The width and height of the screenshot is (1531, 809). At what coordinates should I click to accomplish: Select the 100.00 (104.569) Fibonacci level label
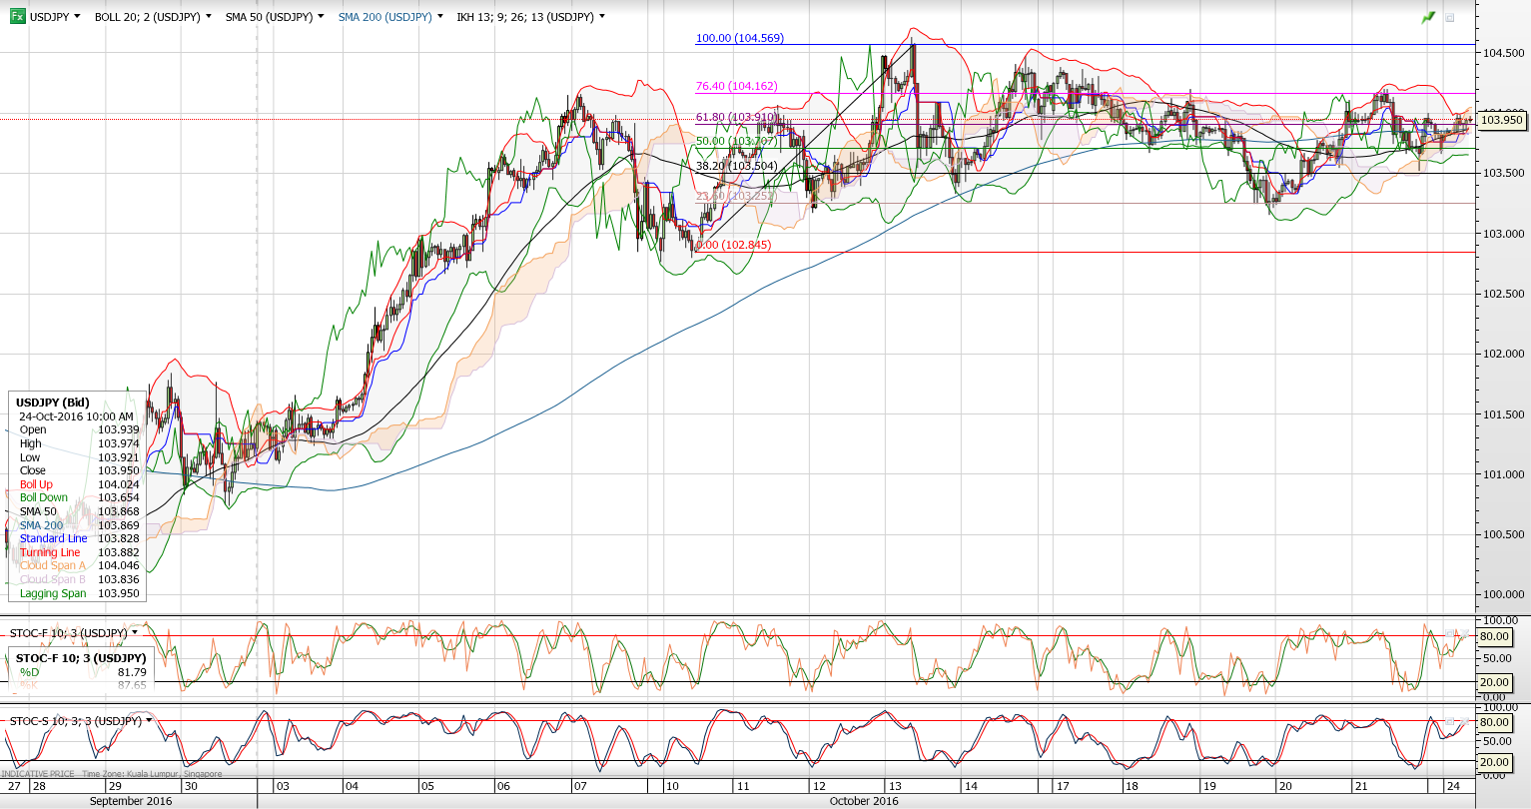(x=739, y=38)
